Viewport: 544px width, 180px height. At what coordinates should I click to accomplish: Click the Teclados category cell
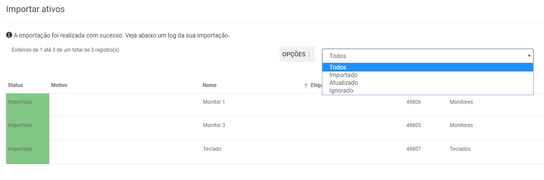pos(460,149)
